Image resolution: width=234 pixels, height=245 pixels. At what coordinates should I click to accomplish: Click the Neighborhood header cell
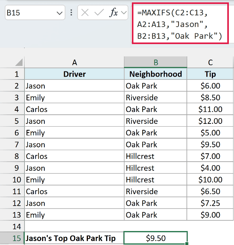156,74
